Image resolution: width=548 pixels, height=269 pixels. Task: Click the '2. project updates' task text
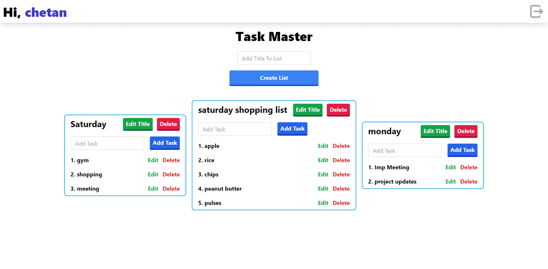(x=392, y=182)
